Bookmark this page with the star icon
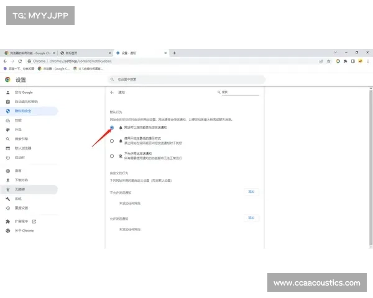The image size is (373, 298). (329, 61)
